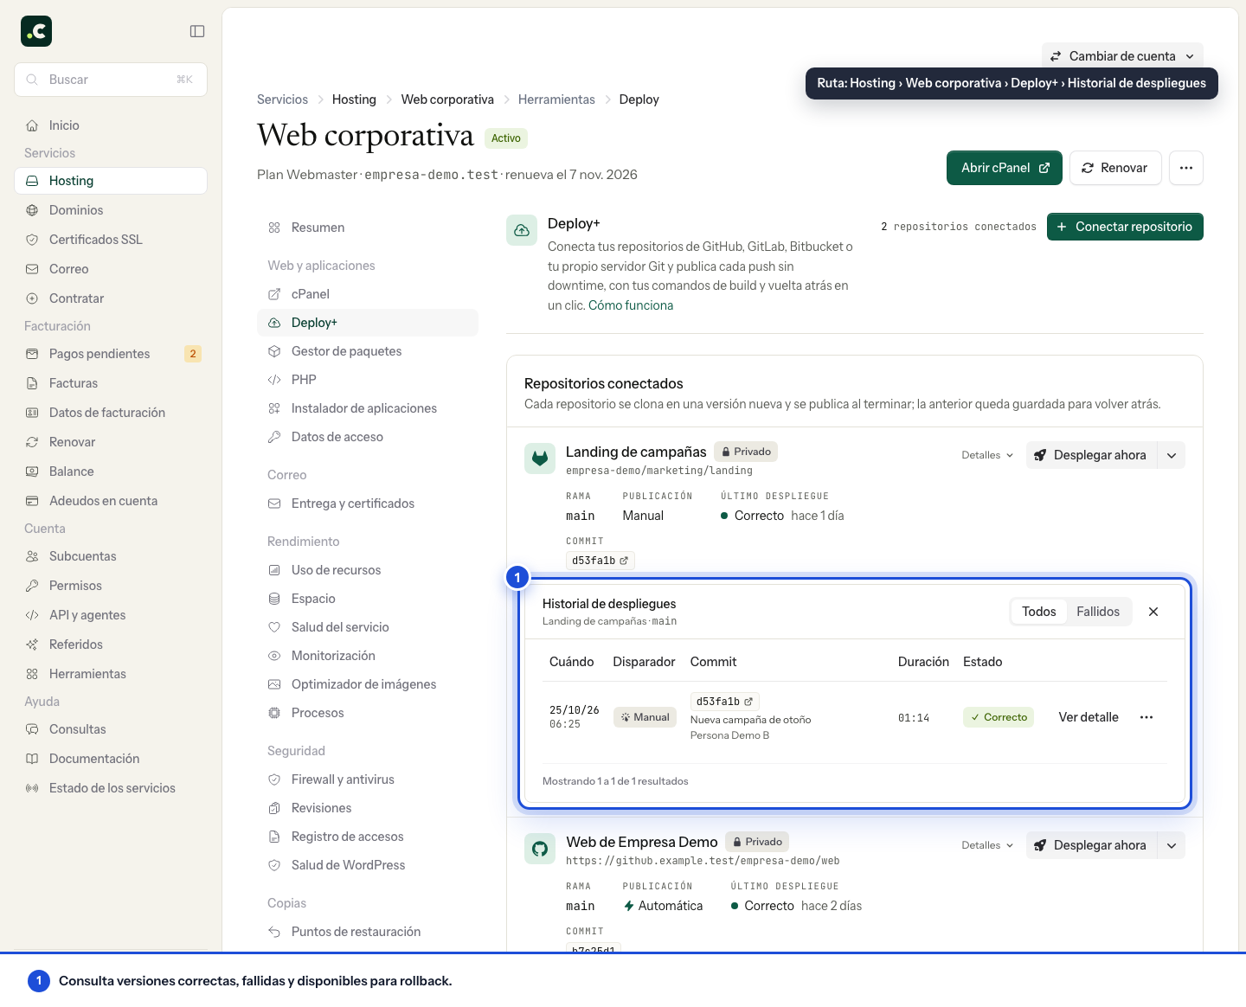Click Ver detalle for the d53fa1b deployment

[x=1089, y=717]
